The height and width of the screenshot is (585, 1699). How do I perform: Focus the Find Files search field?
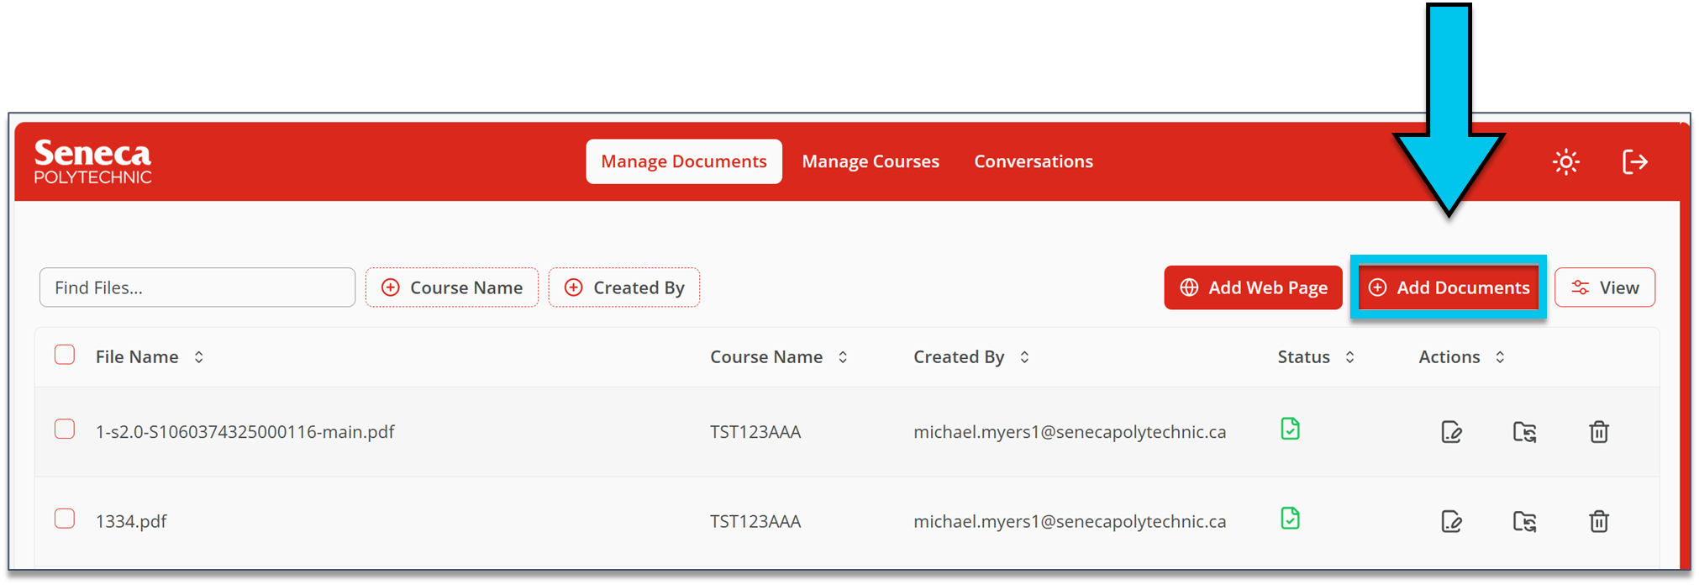click(x=197, y=287)
